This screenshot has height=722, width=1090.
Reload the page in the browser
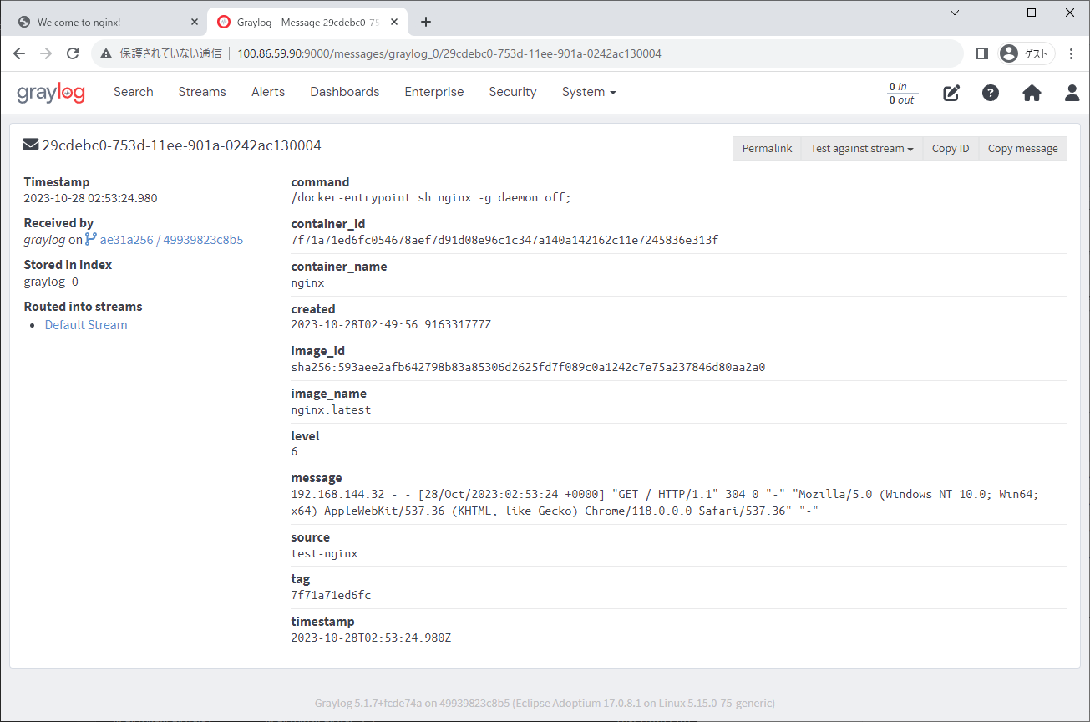pyautogui.click(x=73, y=53)
